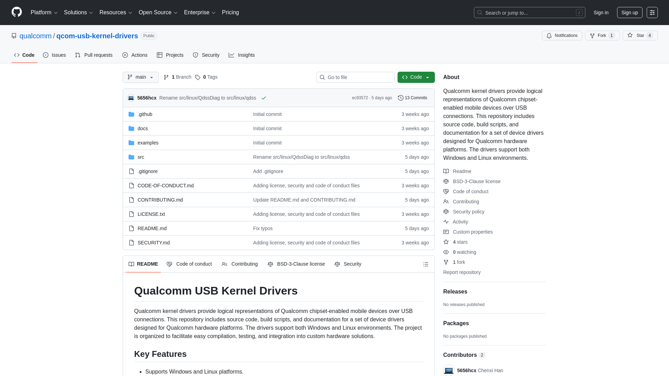Star the qcom-usb-kernel-drivers repository
Image resolution: width=669 pixels, height=376 pixels.
click(640, 36)
